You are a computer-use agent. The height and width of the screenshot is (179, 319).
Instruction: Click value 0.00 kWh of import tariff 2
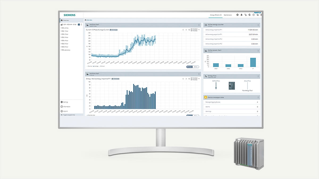pyautogui.click(x=254, y=39)
